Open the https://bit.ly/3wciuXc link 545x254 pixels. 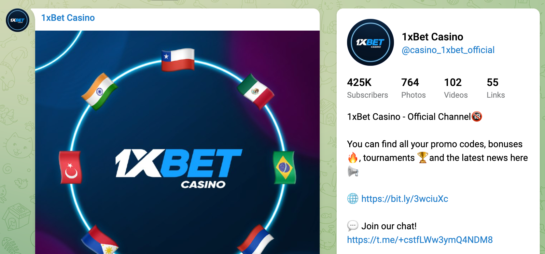405,199
